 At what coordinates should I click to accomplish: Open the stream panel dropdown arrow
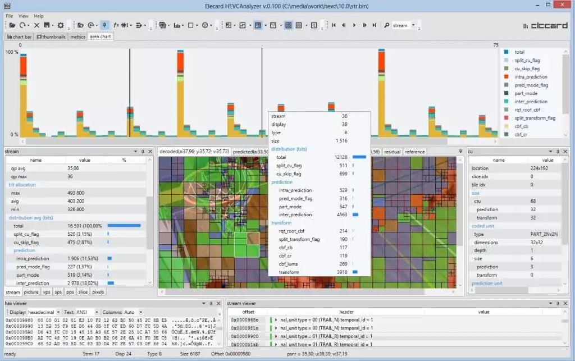[x=135, y=152]
